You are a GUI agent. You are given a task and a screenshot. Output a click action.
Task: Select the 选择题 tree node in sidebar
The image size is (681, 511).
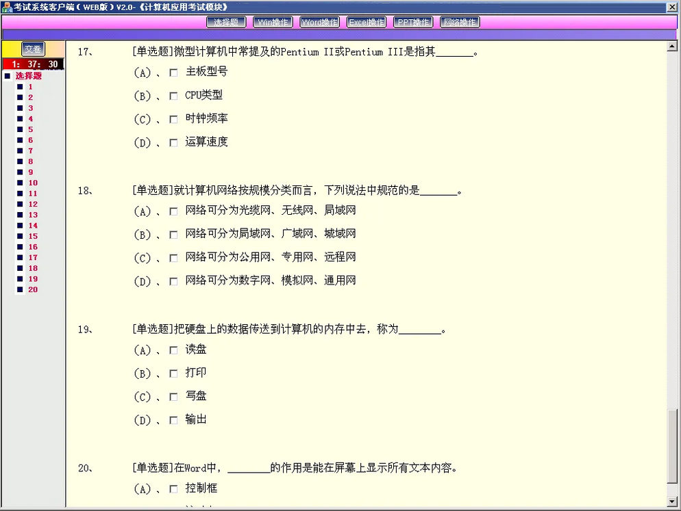click(29, 76)
